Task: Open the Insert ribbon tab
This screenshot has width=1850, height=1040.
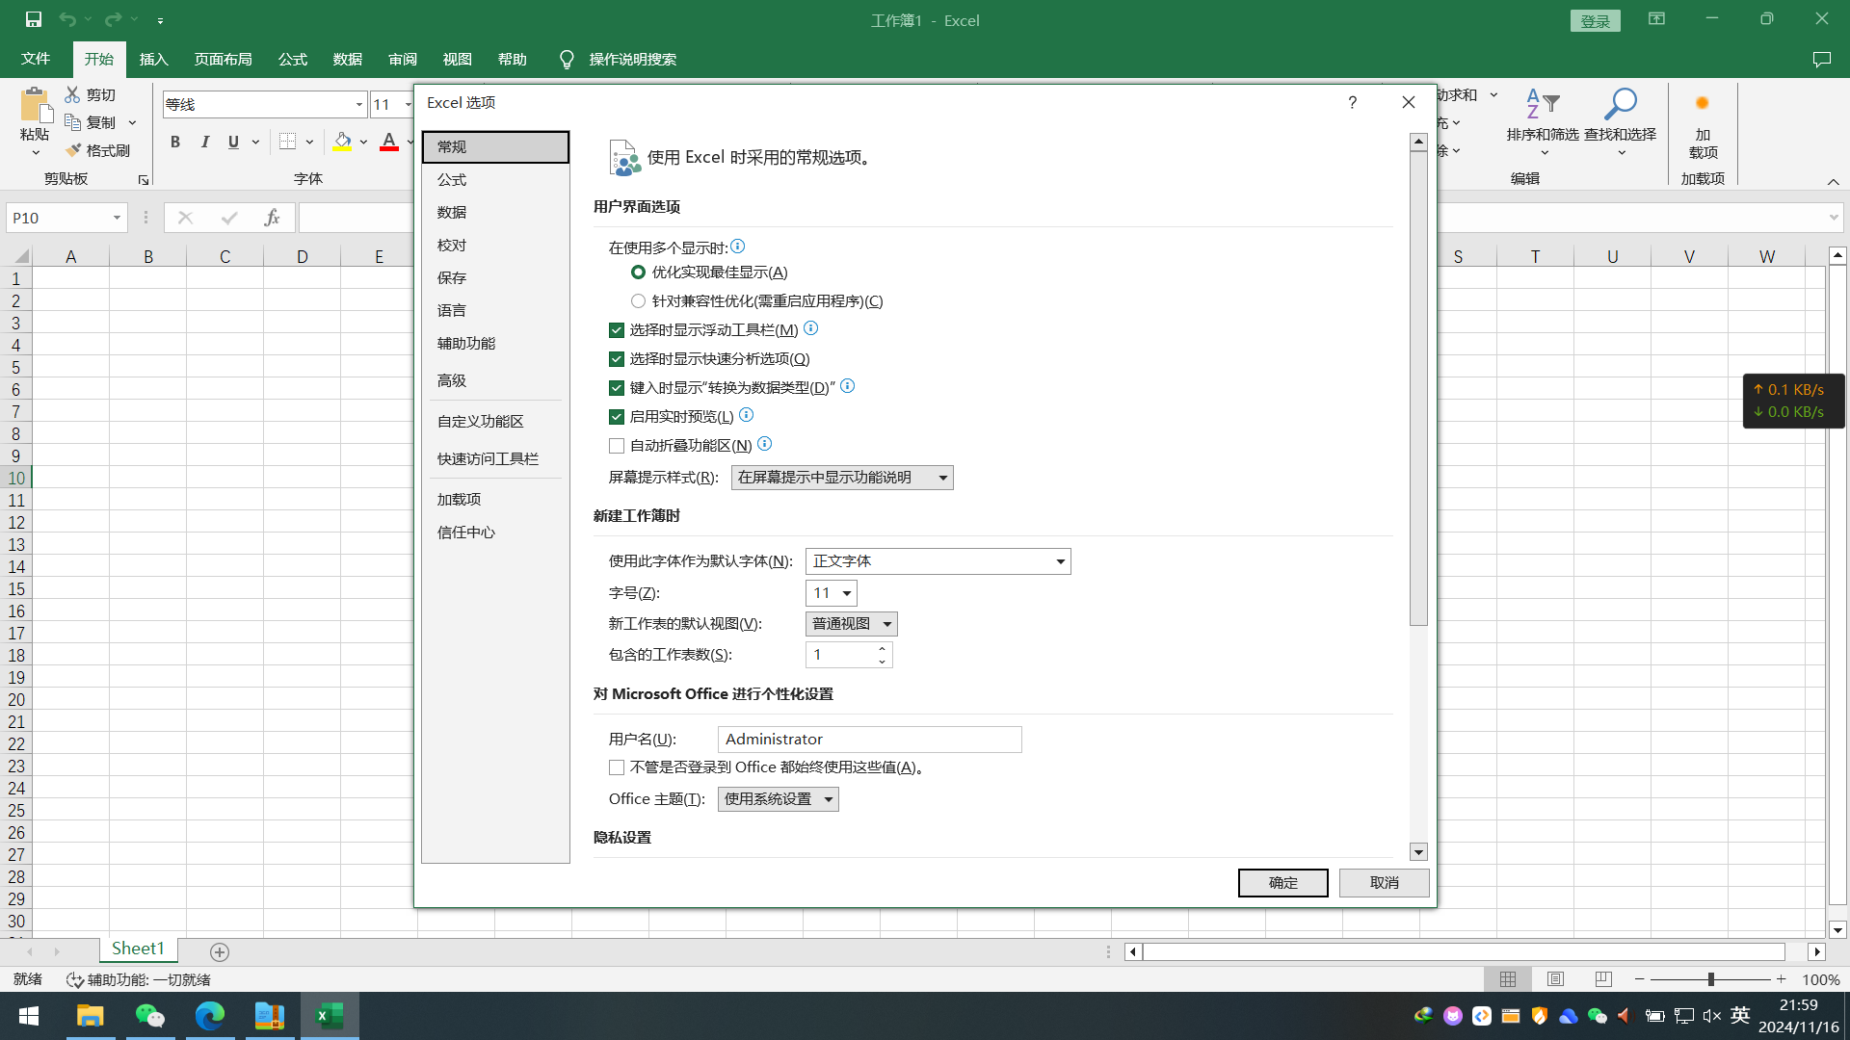Action: click(x=154, y=60)
